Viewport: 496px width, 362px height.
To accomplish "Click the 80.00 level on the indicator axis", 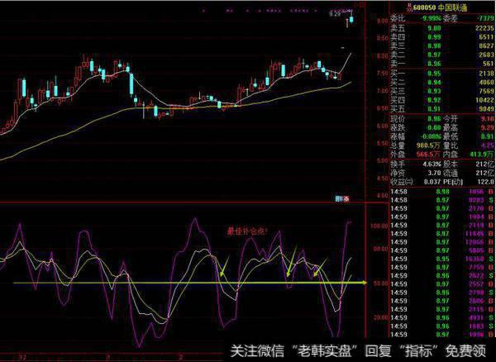I will pyautogui.click(x=380, y=249).
